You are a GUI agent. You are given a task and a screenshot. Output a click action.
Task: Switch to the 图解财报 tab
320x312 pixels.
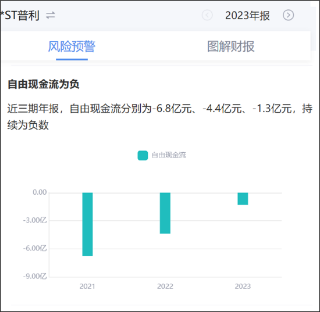[x=231, y=46]
